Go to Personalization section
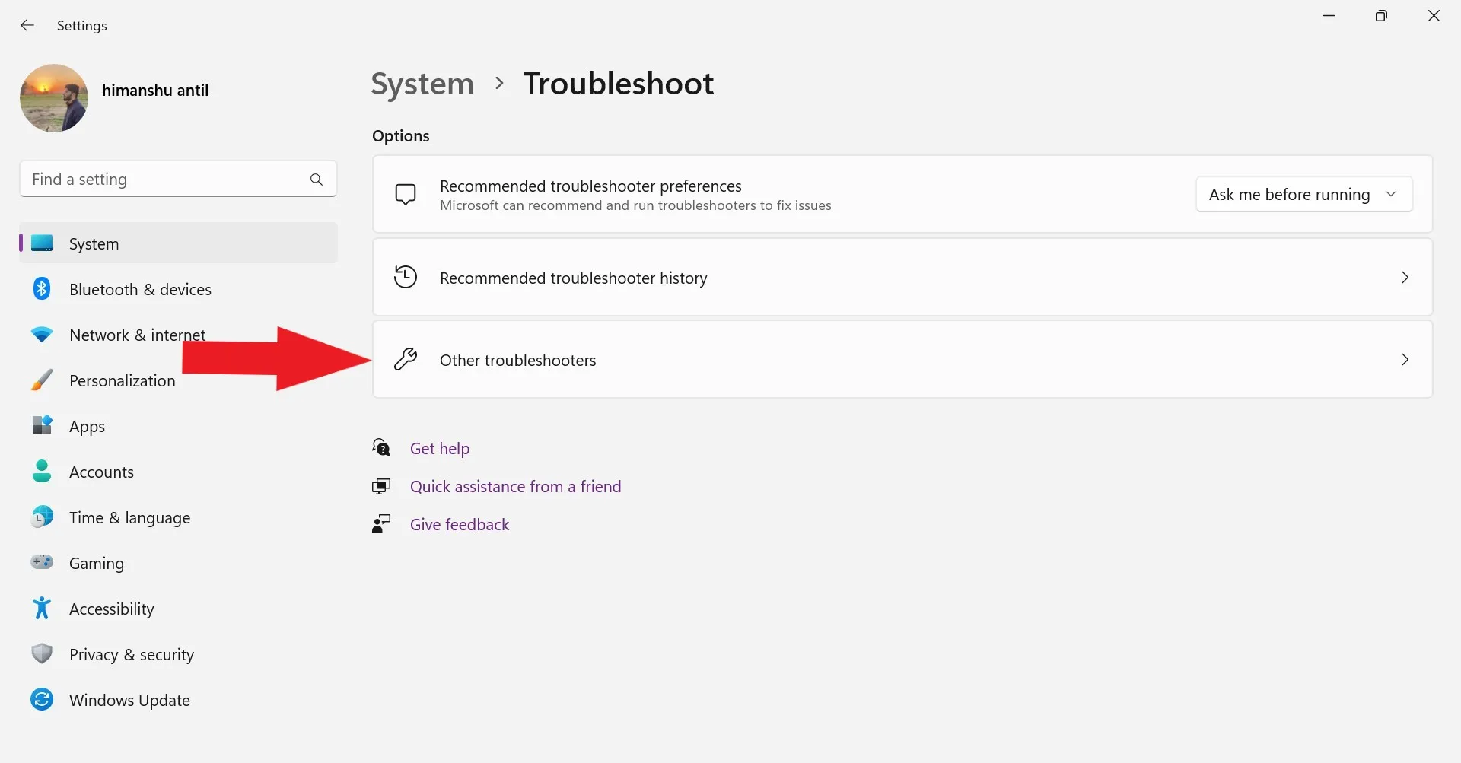Image resolution: width=1461 pixels, height=763 pixels. (x=122, y=381)
